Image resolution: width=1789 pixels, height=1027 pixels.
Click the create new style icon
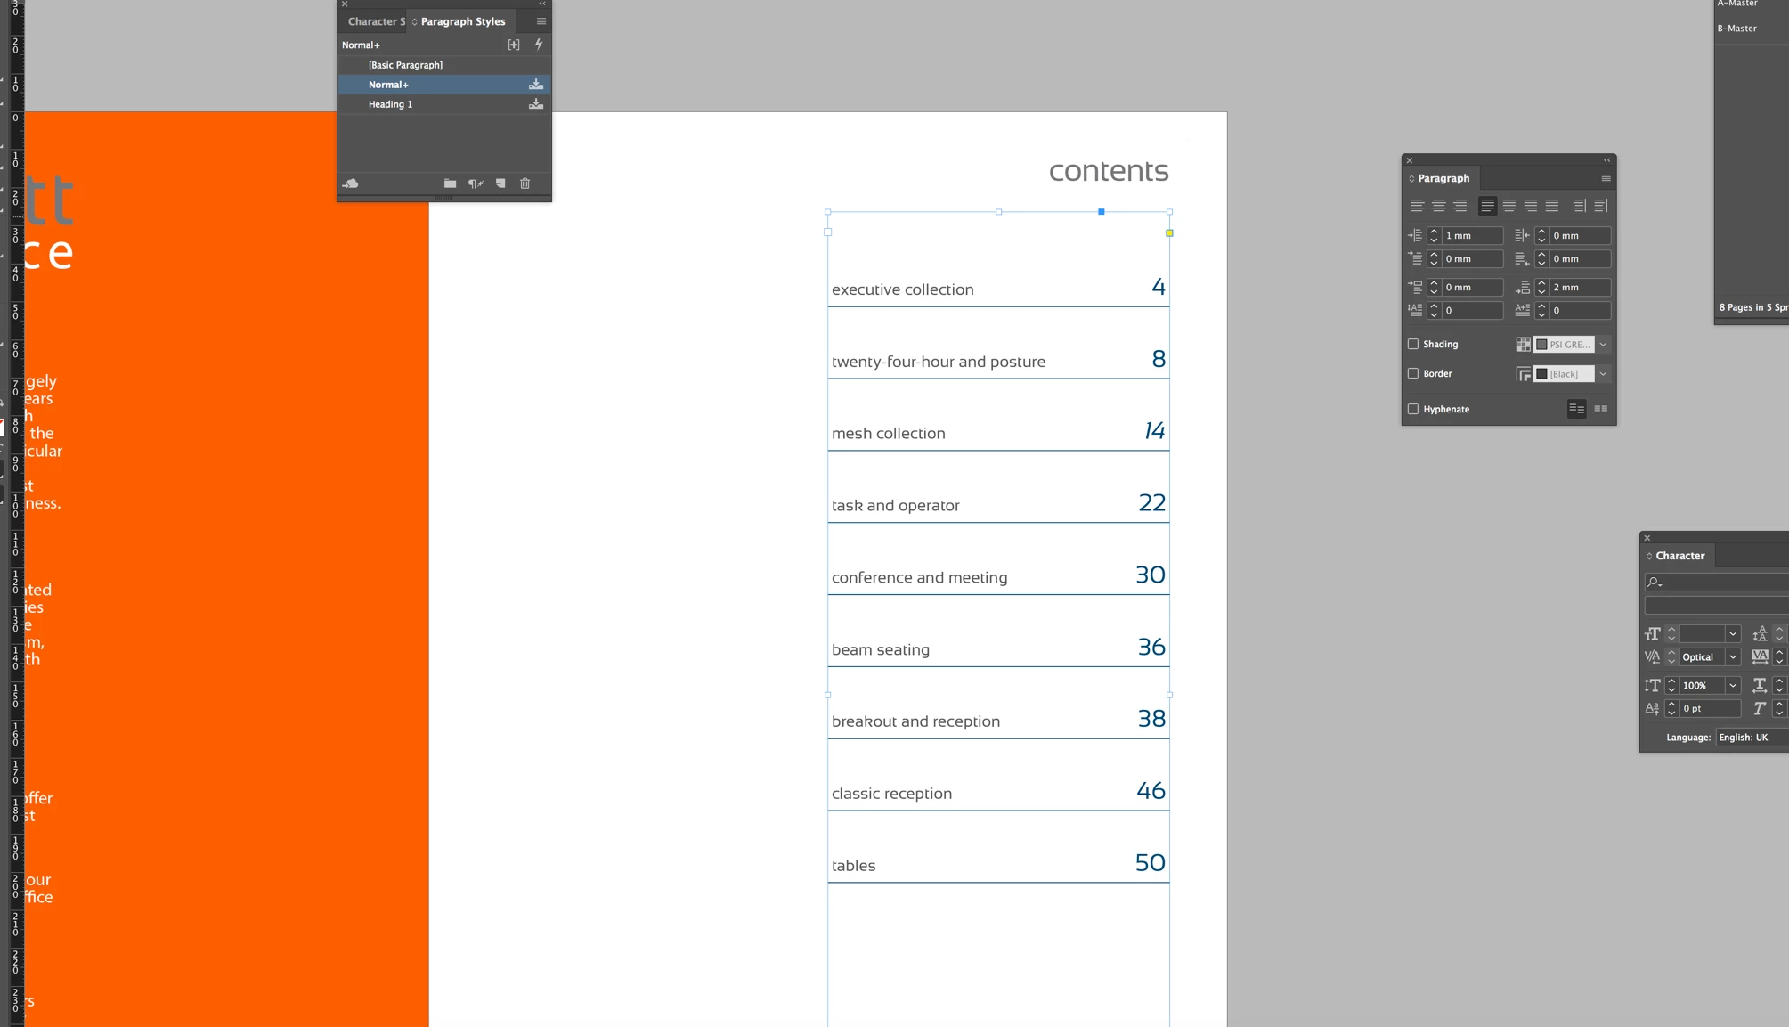[x=500, y=183]
